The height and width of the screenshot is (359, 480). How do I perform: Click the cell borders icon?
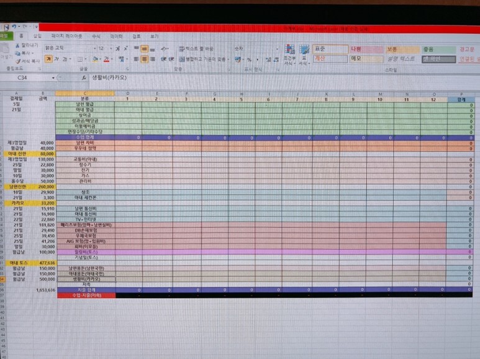click(x=79, y=59)
